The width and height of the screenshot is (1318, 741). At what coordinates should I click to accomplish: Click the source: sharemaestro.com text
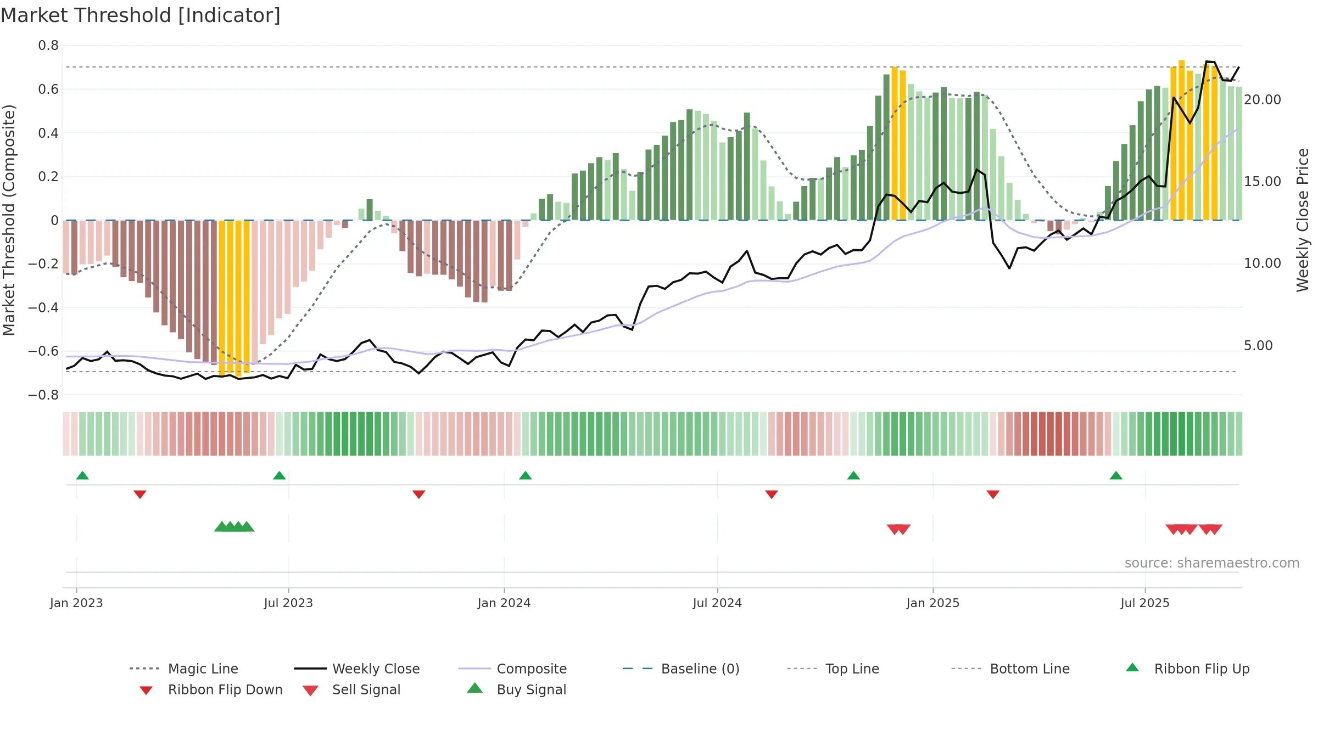tap(1212, 563)
